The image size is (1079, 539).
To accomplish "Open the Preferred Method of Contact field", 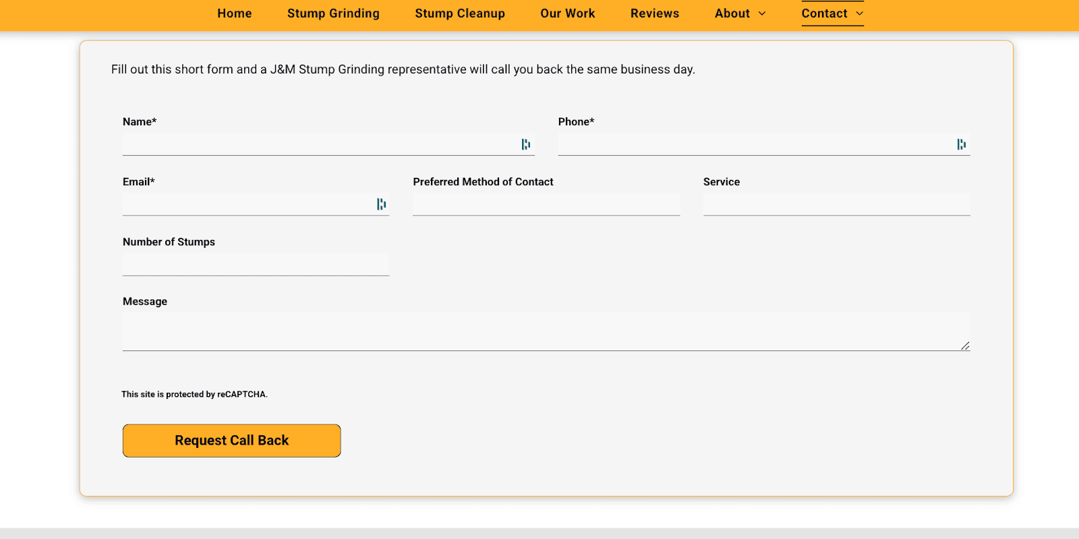I will tap(546, 204).
